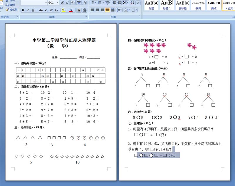Apply the 副标题 style

pos(182,5)
